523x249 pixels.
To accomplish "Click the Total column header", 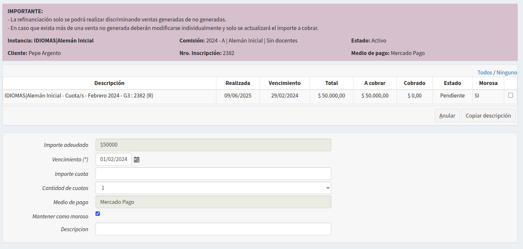I will point(331,83).
